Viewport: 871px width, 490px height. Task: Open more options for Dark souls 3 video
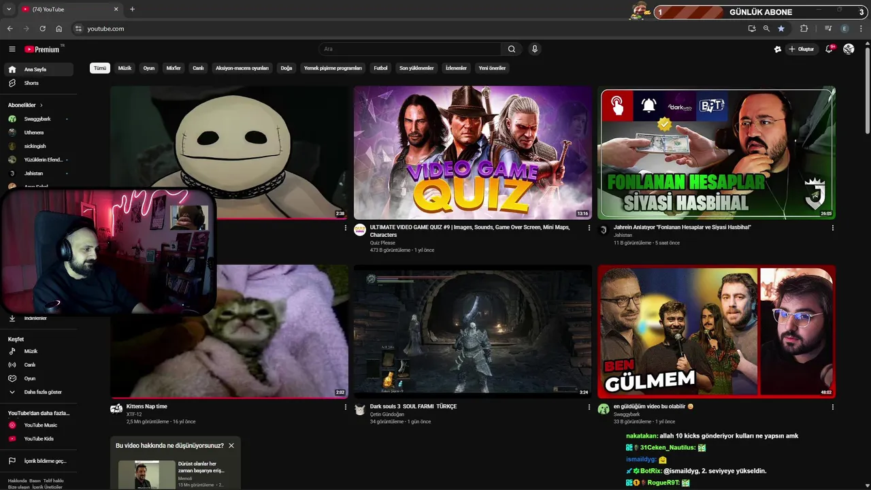tap(589, 407)
